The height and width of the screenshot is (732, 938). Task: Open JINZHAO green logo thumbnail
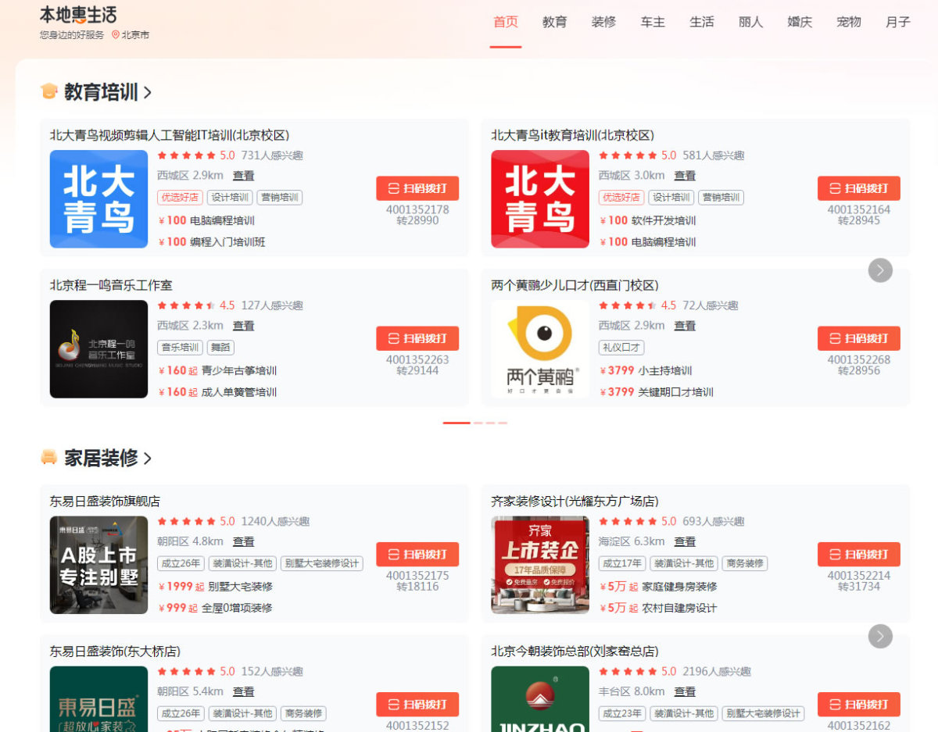(540, 698)
